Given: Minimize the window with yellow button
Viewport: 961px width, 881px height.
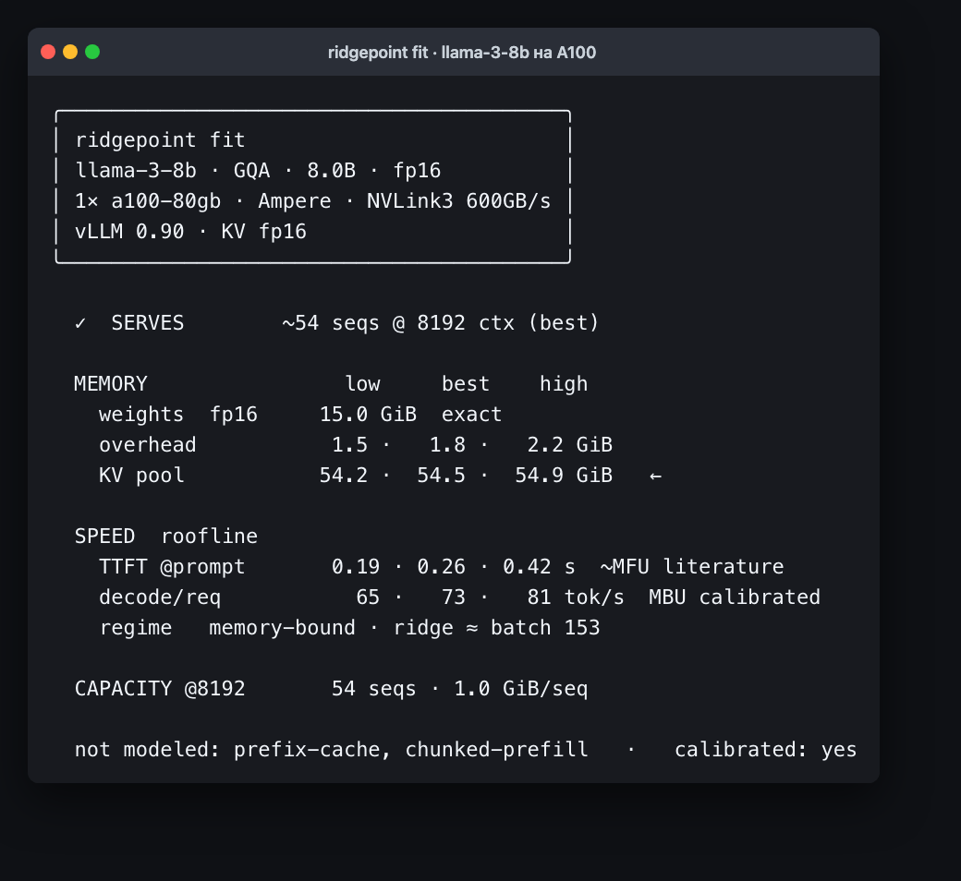Looking at the screenshot, I should 70,52.
